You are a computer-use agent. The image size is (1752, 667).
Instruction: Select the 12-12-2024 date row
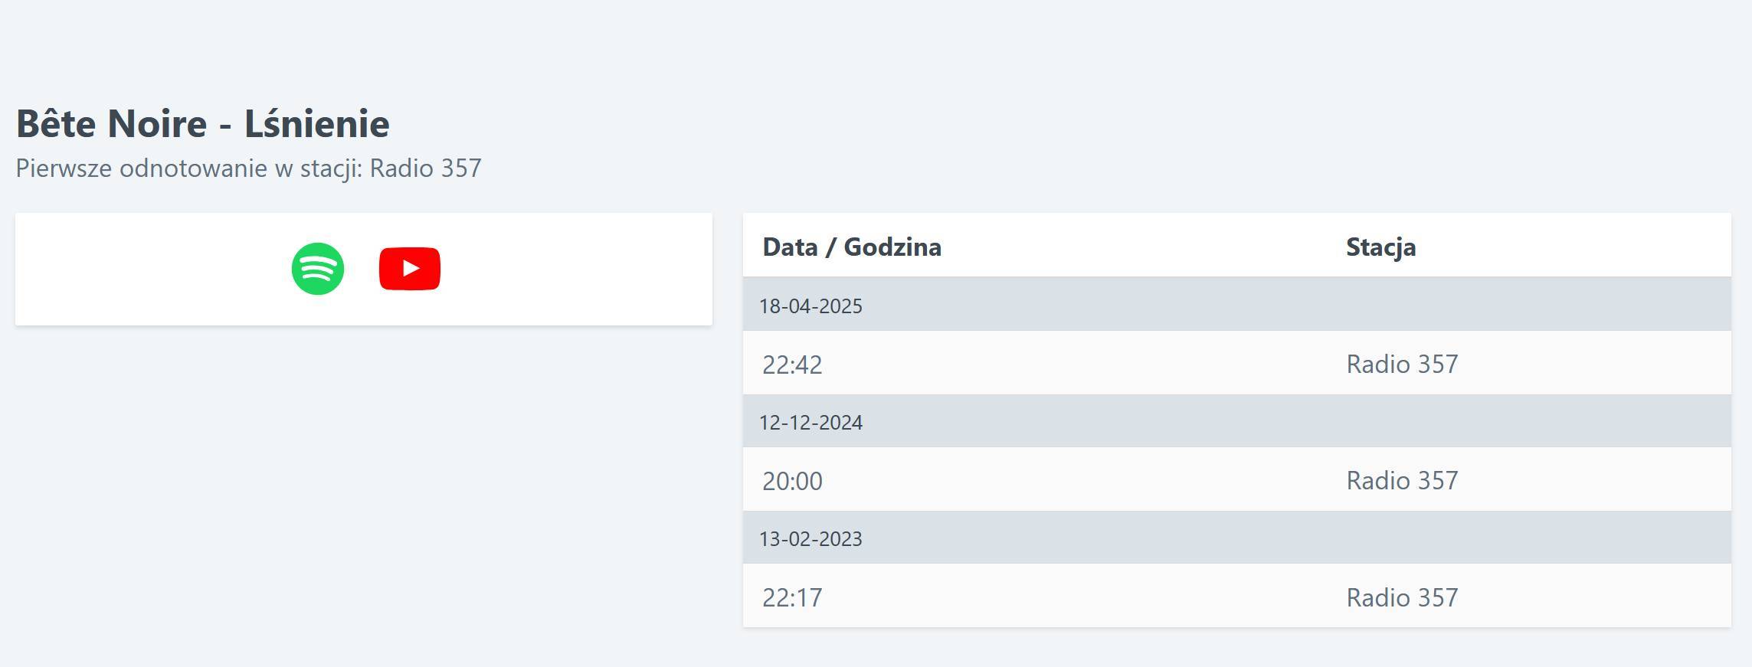[811, 423]
